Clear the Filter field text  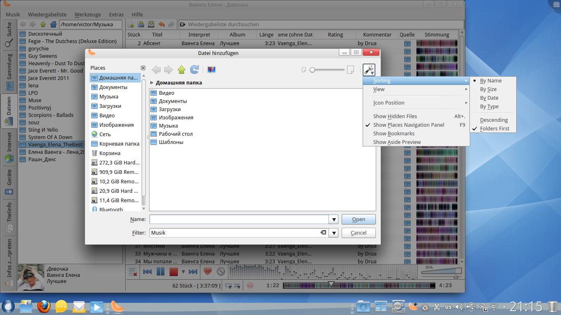pyautogui.click(x=323, y=233)
